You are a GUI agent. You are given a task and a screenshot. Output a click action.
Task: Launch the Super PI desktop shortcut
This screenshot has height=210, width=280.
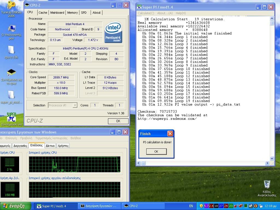[11, 117]
